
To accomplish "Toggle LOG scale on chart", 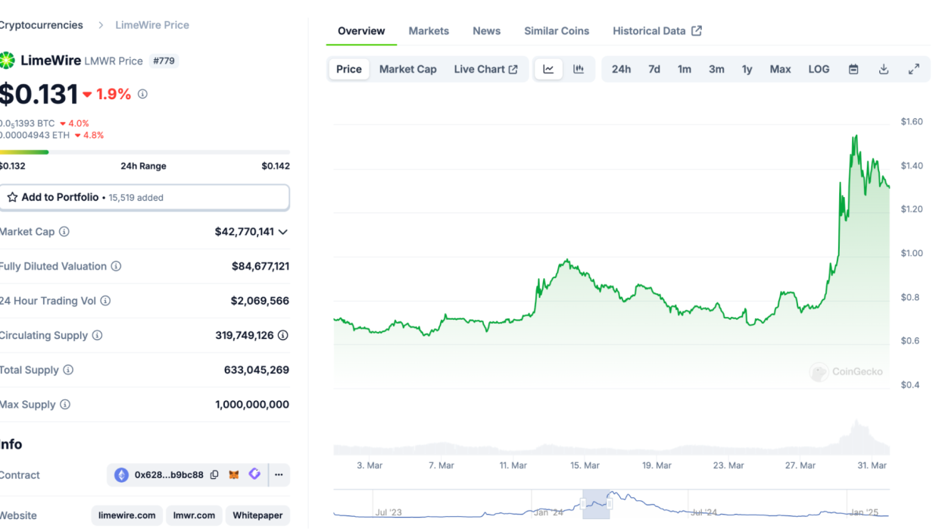I will pyautogui.click(x=819, y=69).
